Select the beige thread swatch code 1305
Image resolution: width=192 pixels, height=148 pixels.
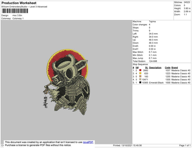pos(140,79)
